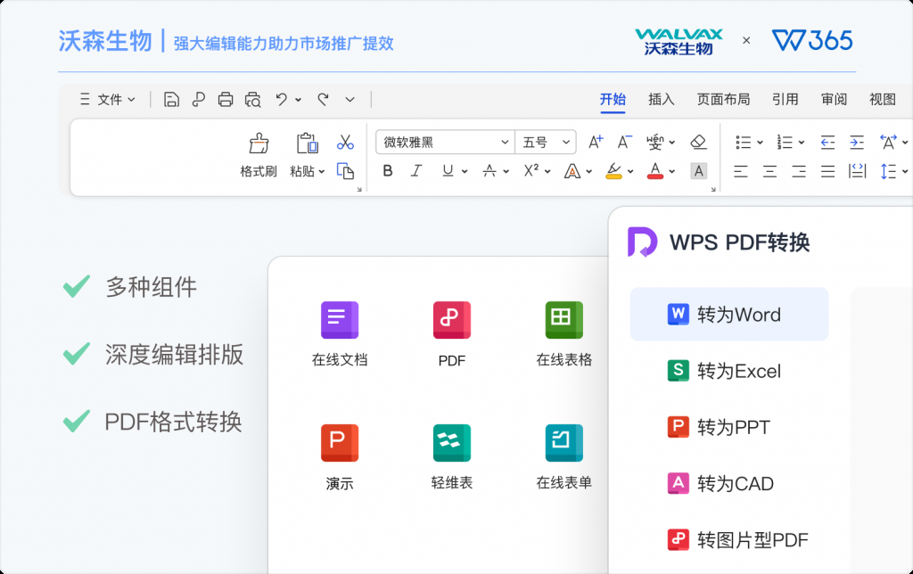
Task: Open the 粘贴 paste options dropdown arrow
Action: pyautogui.click(x=321, y=172)
